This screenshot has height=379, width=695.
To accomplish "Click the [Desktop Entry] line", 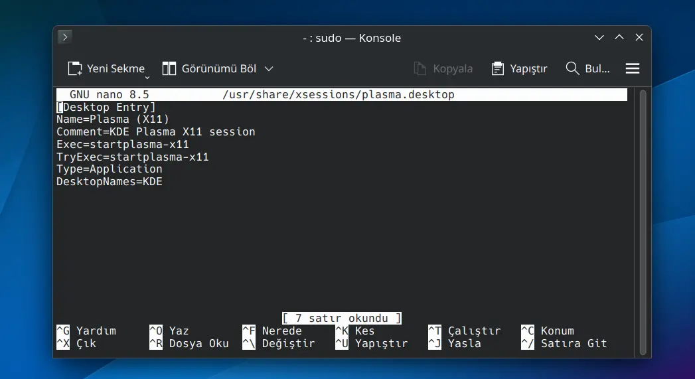I will click(106, 108).
